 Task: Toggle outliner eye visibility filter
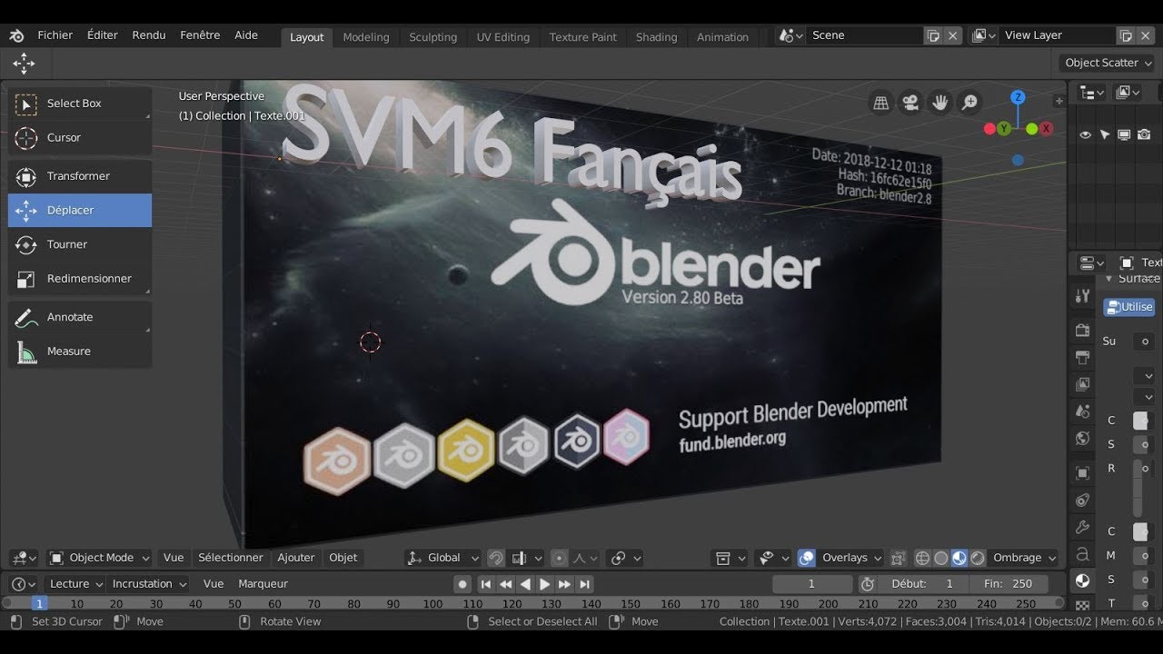click(x=1085, y=135)
